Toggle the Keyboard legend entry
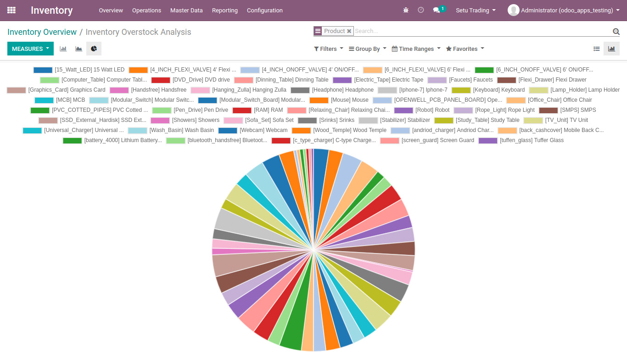Image resolution: width=627 pixels, height=352 pixels. 488,90
